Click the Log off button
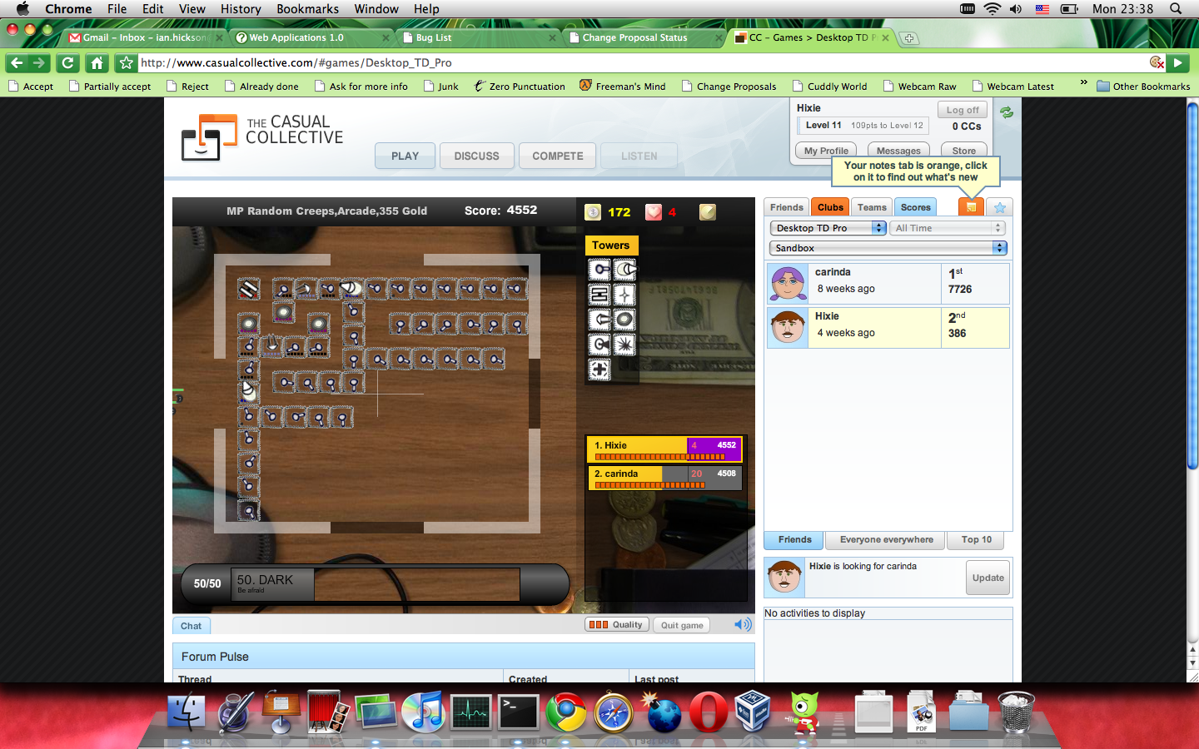 [x=963, y=110]
